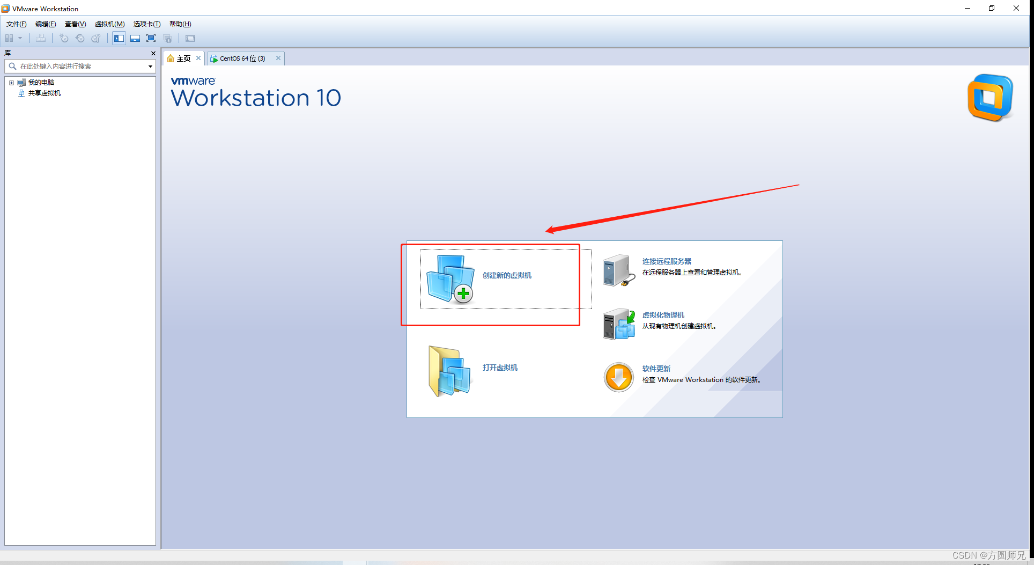Click the text 检查 VMware Workstation 的软件更新。

pyautogui.click(x=701, y=380)
